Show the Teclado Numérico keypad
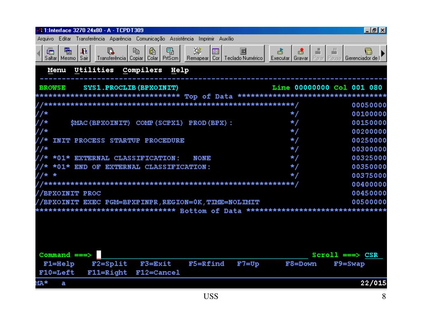The image size is (422, 317). (243, 54)
